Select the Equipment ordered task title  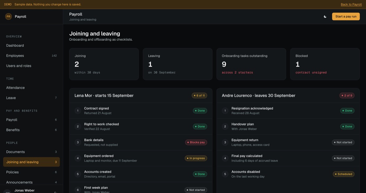(x=99, y=156)
